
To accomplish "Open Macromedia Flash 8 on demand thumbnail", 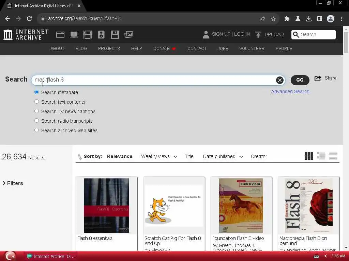I will point(308,206).
